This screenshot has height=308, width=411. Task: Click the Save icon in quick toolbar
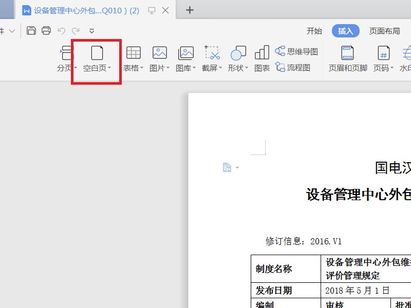pos(31,31)
